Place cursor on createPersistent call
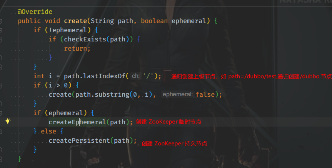 (79, 140)
